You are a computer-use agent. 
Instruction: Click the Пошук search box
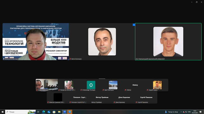(x=20, y=112)
